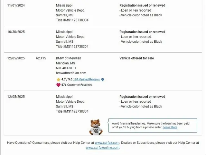Screen dimensions: 206x155
Task: Follow the Learn More link
Action: (x=170, y=127)
